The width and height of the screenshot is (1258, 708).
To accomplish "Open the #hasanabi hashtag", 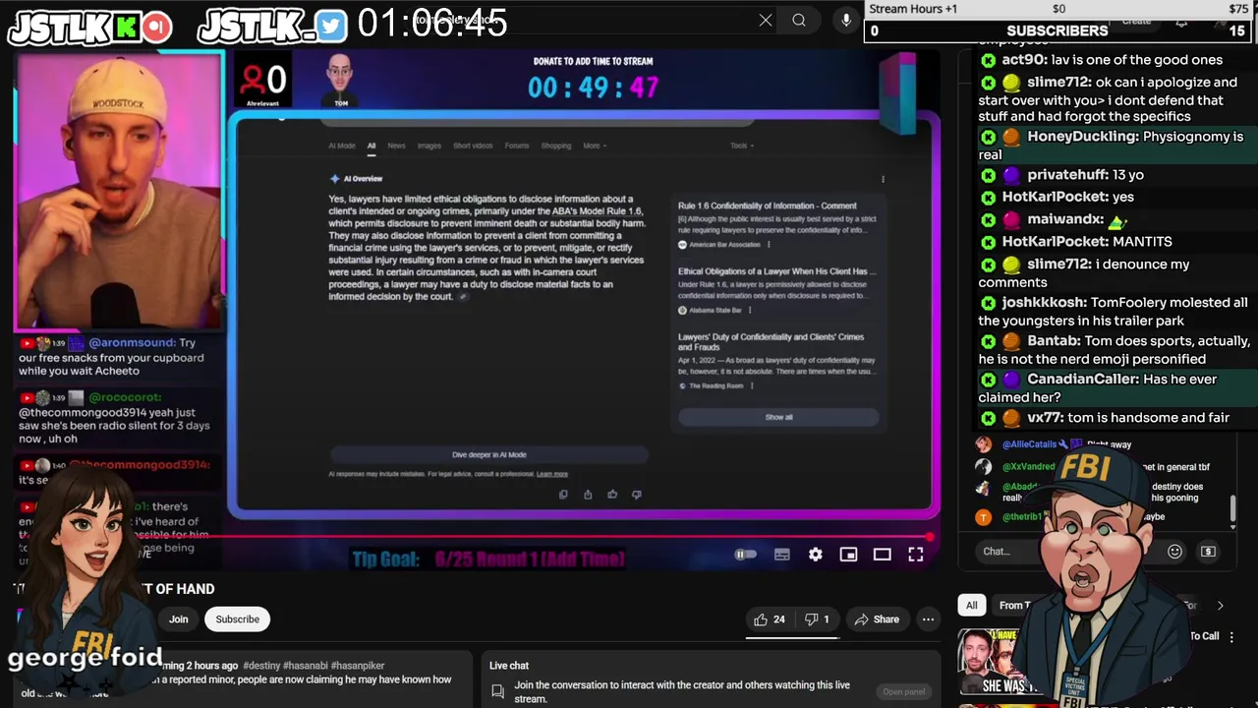I will (x=307, y=666).
